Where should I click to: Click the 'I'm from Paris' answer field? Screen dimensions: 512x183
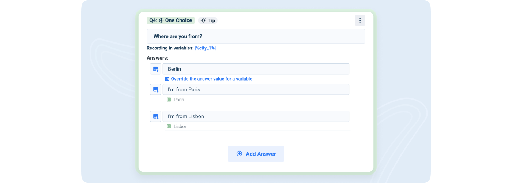click(x=256, y=89)
